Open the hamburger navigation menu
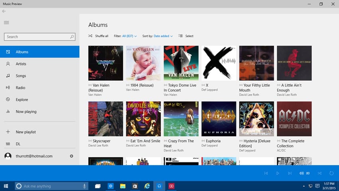This screenshot has height=191, width=339. [x=6, y=22]
